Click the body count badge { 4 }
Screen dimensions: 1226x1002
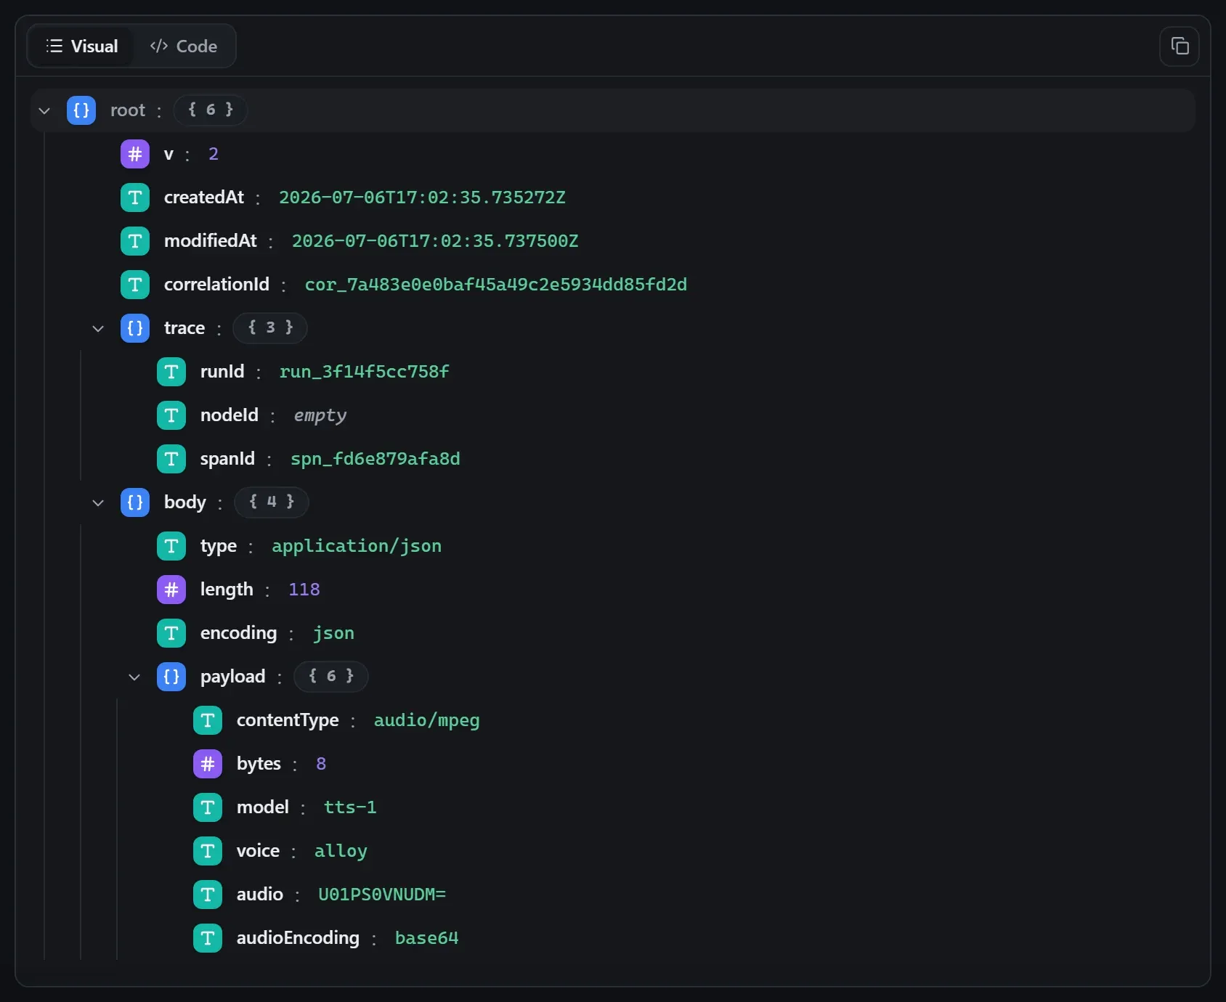[272, 502]
